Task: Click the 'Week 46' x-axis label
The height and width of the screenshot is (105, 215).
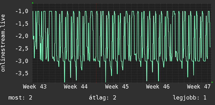Action: click(x=158, y=87)
